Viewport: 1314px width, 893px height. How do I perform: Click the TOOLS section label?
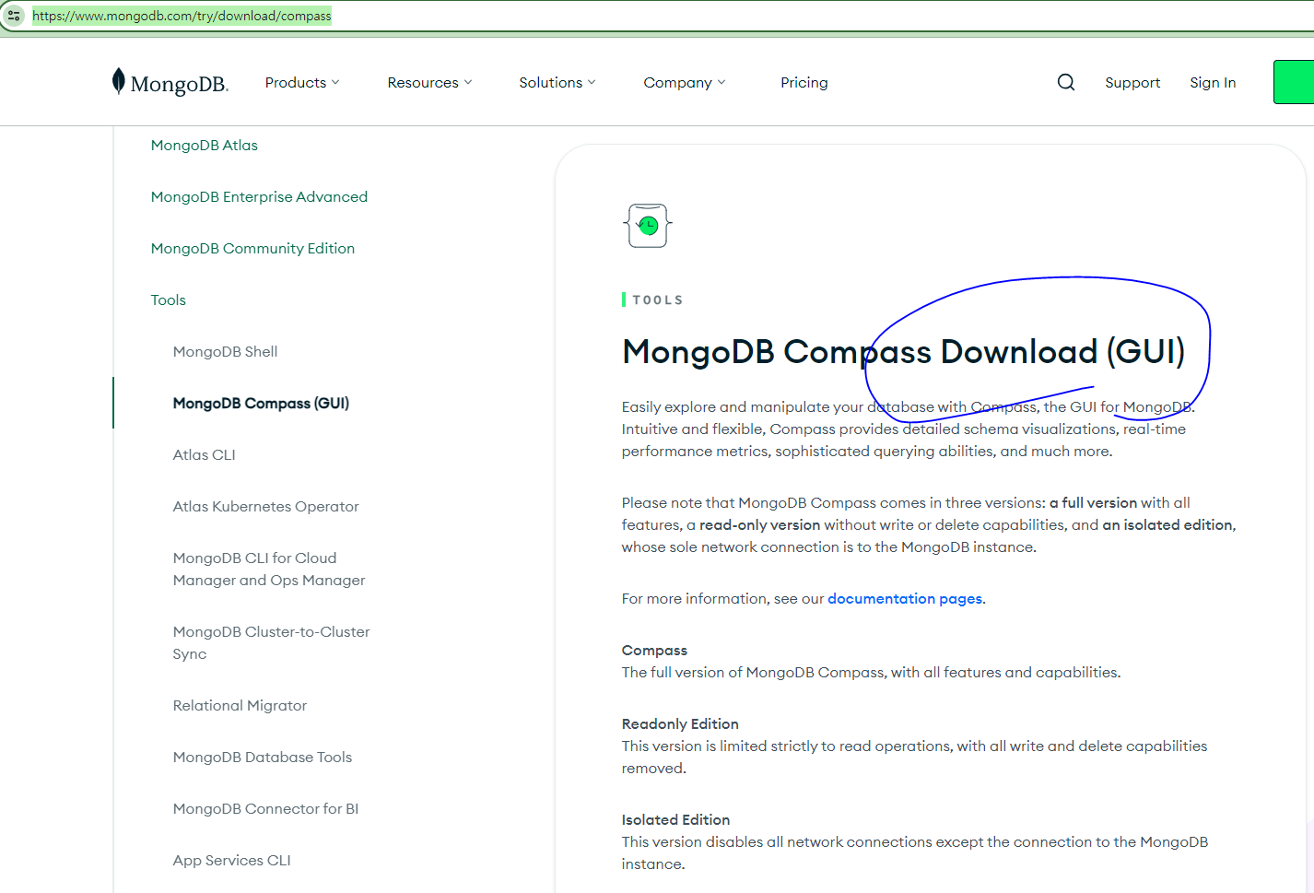tap(658, 300)
